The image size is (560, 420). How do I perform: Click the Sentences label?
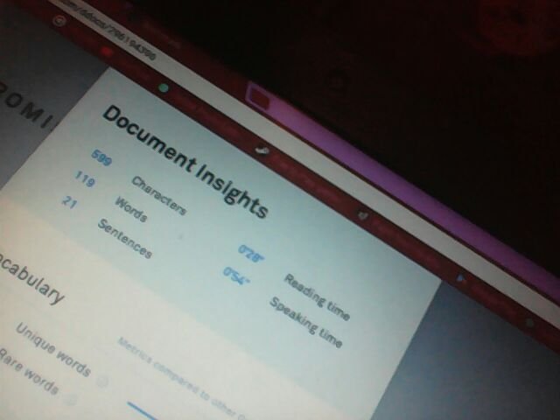click(125, 239)
